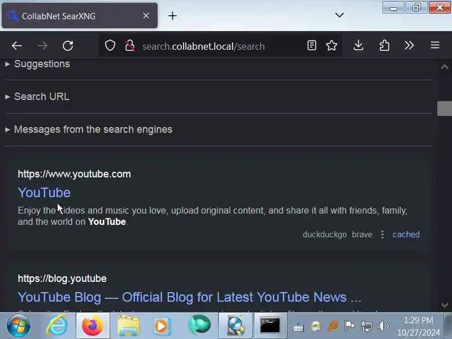Open Windows Media Player from taskbar

pos(161,326)
